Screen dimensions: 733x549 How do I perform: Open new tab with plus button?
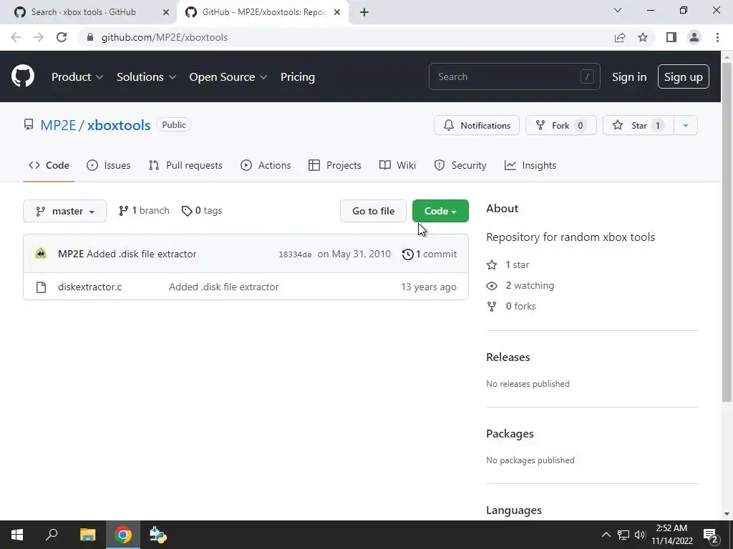point(364,12)
